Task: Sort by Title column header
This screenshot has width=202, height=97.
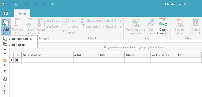Action: click(112, 55)
